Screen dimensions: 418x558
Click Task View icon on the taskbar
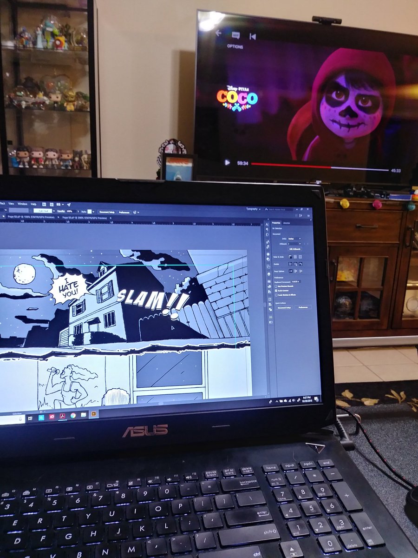(x=30, y=418)
